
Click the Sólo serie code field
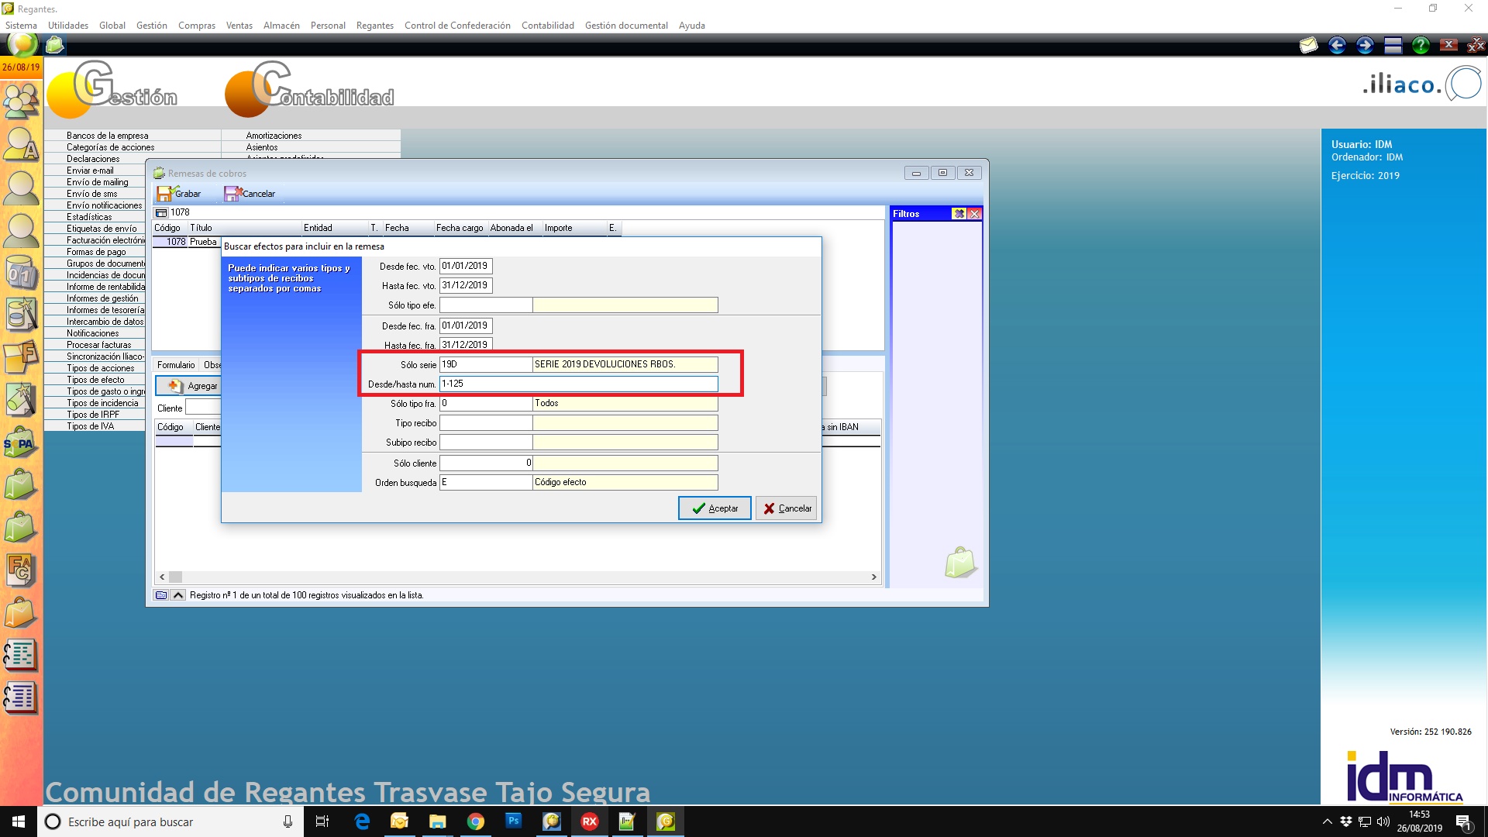[x=486, y=364]
